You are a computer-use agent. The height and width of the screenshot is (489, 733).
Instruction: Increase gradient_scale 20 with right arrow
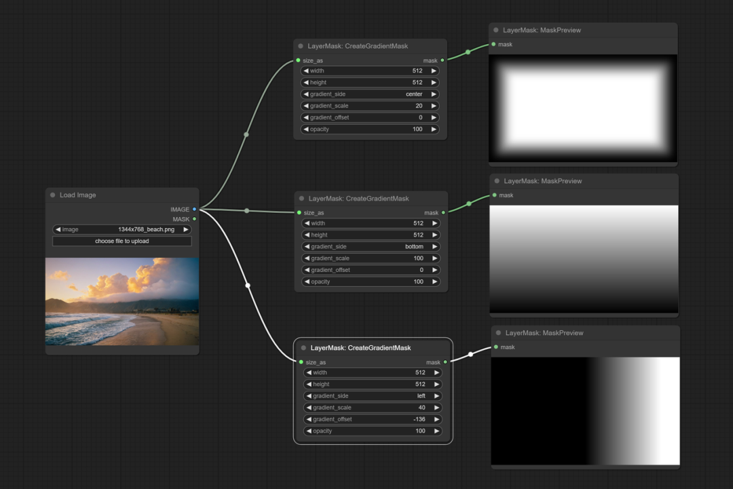point(434,106)
